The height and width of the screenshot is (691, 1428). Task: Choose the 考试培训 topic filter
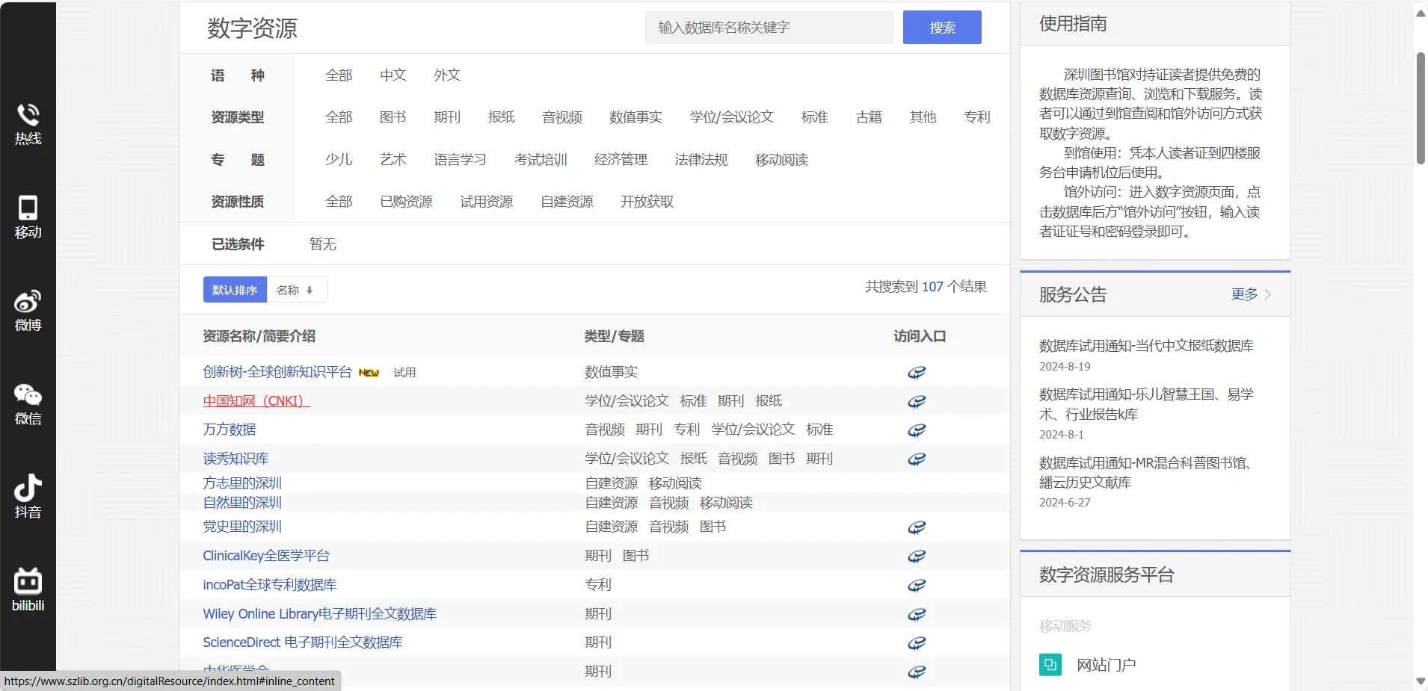541,159
